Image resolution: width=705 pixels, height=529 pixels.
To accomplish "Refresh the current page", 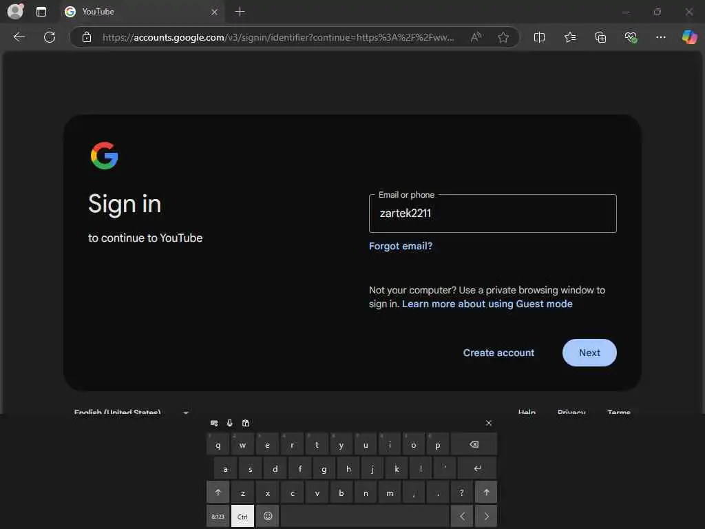I will tap(50, 37).
